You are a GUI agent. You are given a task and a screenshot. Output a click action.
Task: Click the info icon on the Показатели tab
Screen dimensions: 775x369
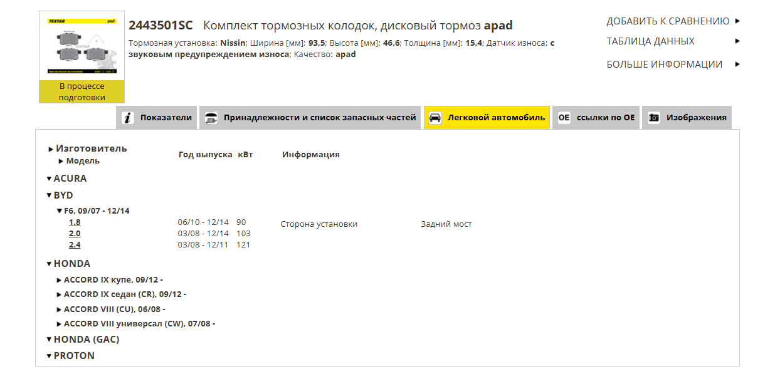pos(128,118)
